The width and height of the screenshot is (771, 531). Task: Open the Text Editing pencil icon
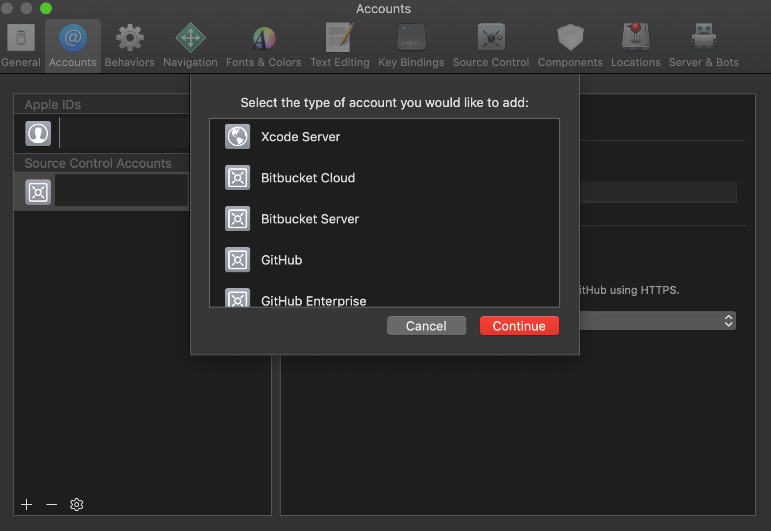pos(340,37)
